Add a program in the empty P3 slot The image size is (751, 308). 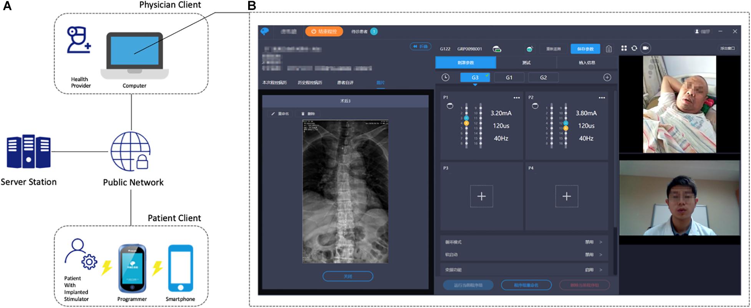click(x=481, y=196)
